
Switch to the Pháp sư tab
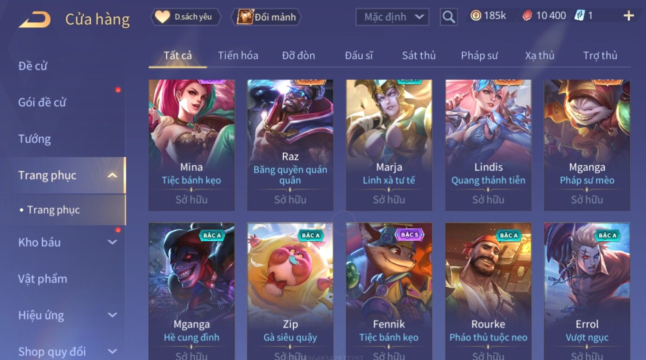click(479, 55)
